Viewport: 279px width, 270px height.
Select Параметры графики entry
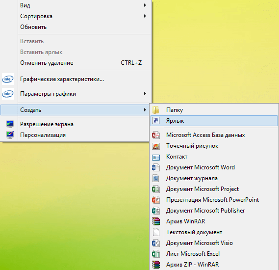[x=76, y=94]
